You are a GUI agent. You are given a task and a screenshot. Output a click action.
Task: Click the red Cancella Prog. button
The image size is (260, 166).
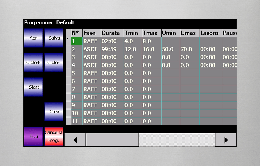pos(54,136)
